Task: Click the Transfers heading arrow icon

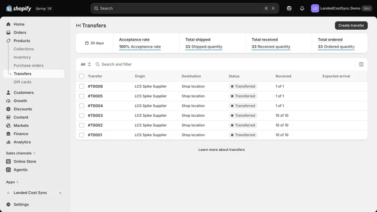Action: [x=78, y=25]
